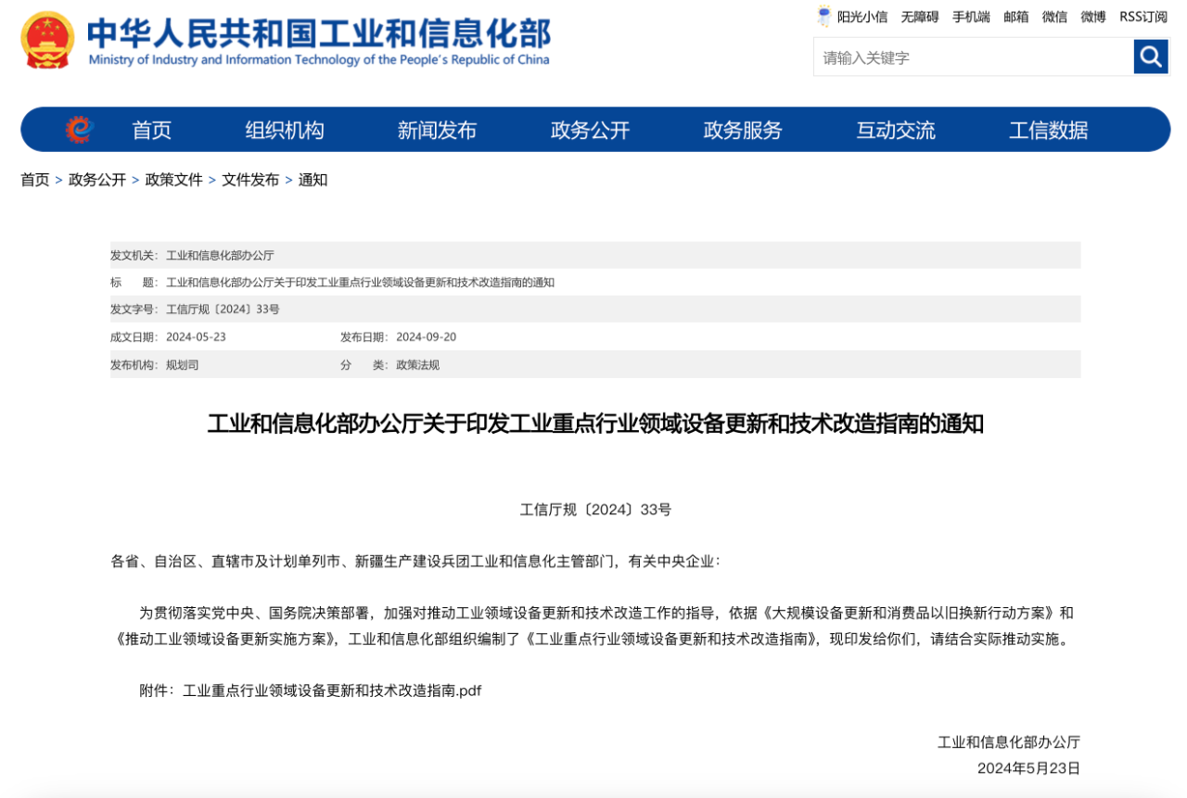Screen dimensions: 1187x798
Task: Go to 政务公开 in the blue navigation bar
Action: coord(590,131)
